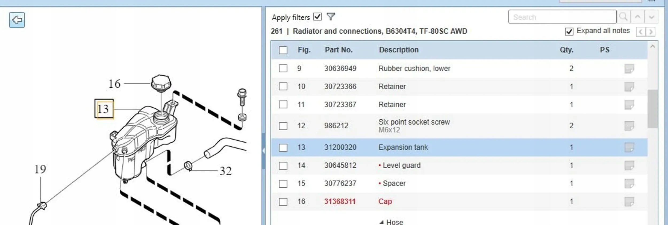The height and width of the screenshot is (225, 668).
Task: Open note icon for Retainer 30723366
Action: tap(629, 87)
